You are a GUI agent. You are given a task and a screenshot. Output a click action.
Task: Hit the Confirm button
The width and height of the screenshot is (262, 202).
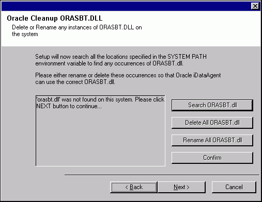tap(212, 158)
